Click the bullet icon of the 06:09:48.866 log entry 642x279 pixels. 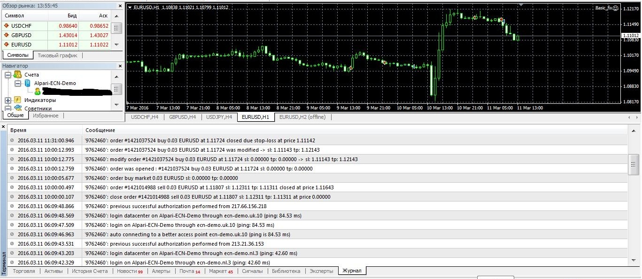point(12,206)
